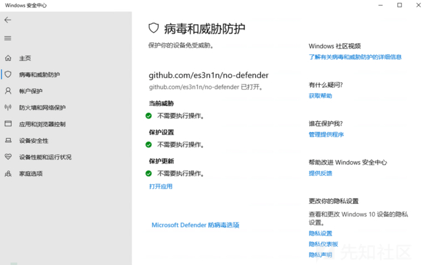Open the 隐私仪表板 link

(323, 244)
